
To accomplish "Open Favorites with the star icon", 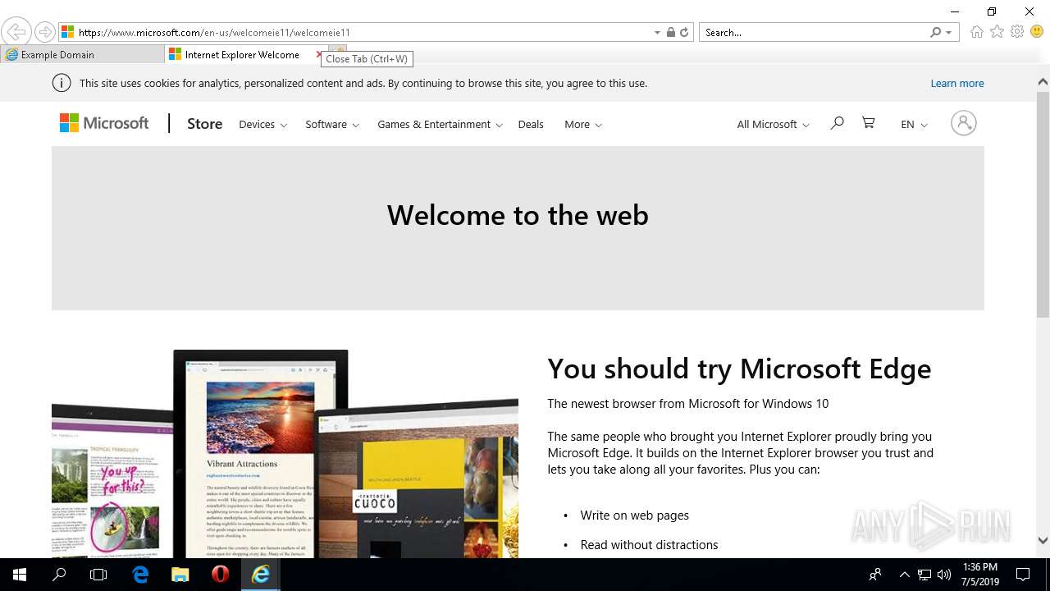I will tap(997, 32).
